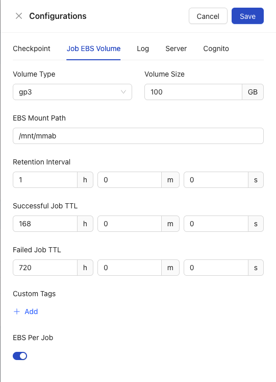276x382 pixels.
Task: Focus the Volume Size input field
Action: click(193, 92)
